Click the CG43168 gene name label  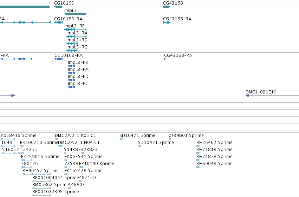click(173, 3)
